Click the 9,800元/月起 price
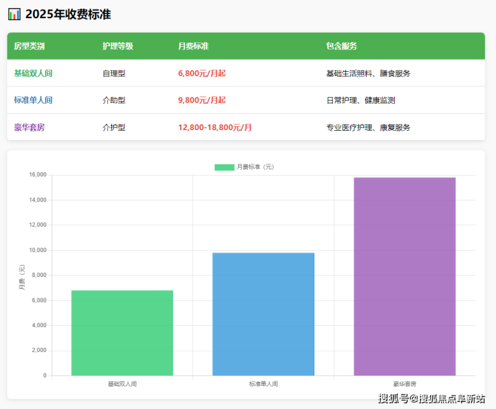 click(202, 100)
